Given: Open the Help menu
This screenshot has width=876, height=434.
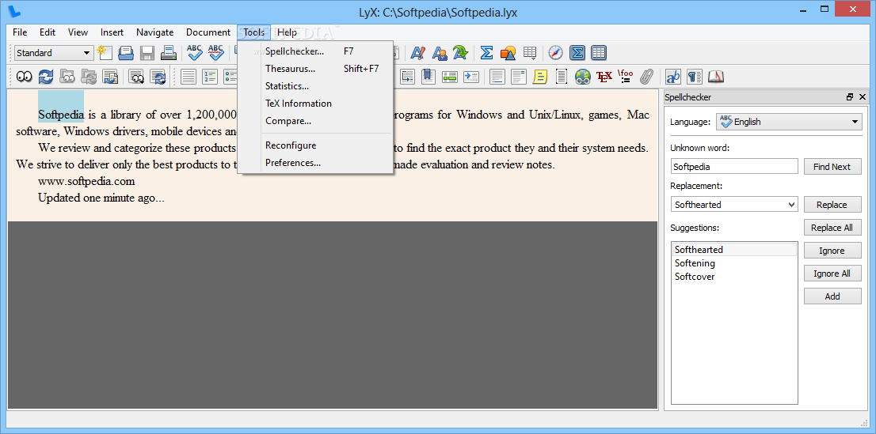Looking at the screenshot, I should tap(288, 32).
